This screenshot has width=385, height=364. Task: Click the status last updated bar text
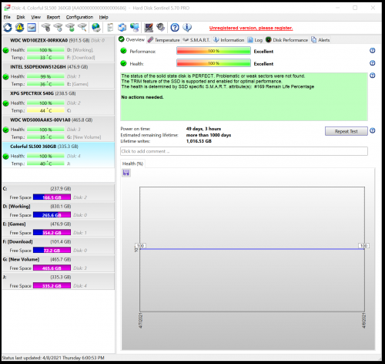[x=53, y=358]
